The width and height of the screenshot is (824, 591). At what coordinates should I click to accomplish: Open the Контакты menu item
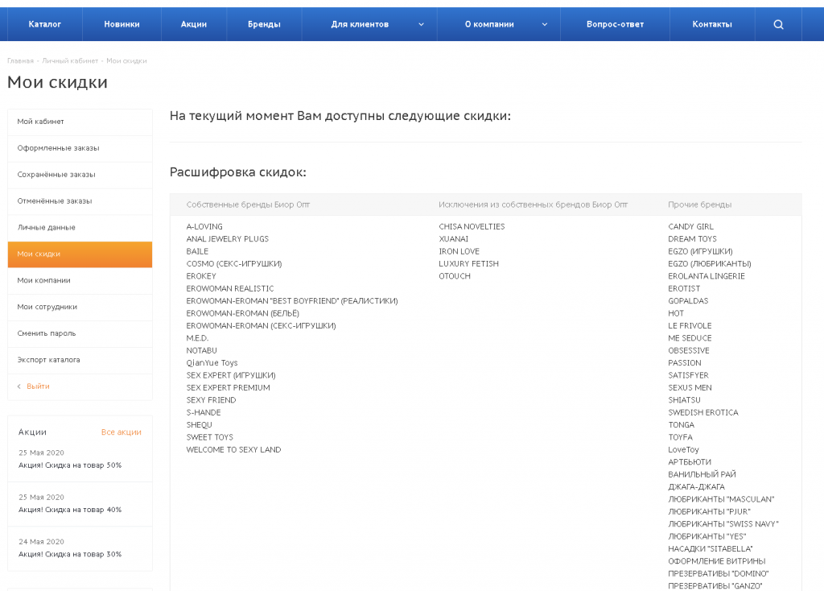(712, 24)
